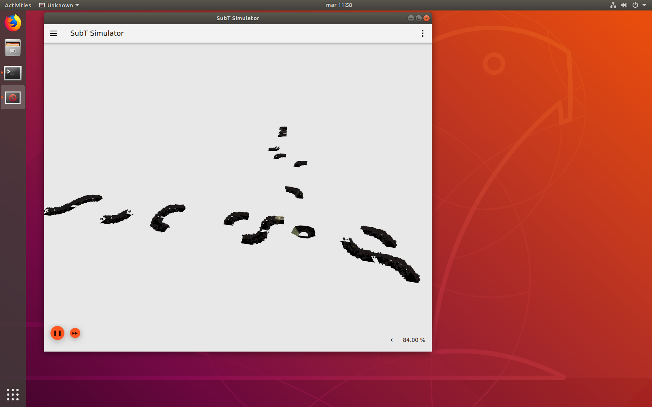The height and width of the screenshot is (407, 652).
Task: Pause the running simulation
Action: (x=57, y=333)
